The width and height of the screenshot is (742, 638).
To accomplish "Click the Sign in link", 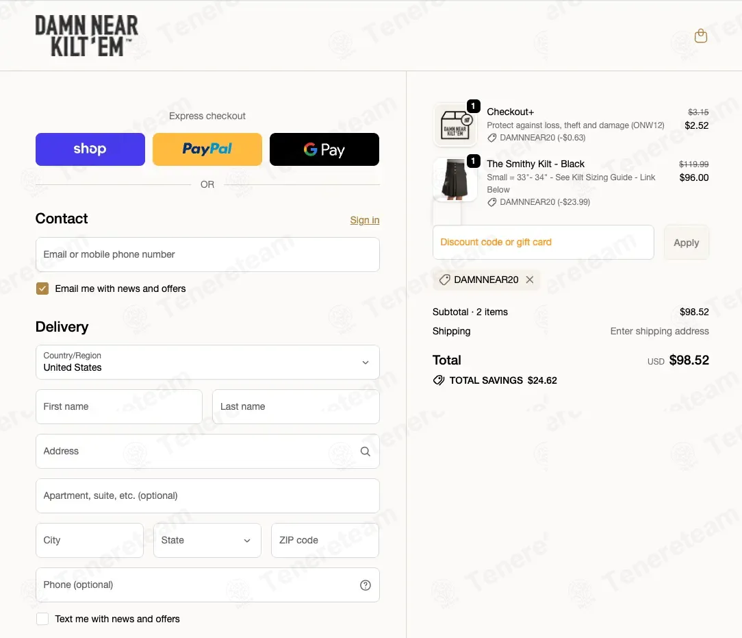I will pos(365,220).
